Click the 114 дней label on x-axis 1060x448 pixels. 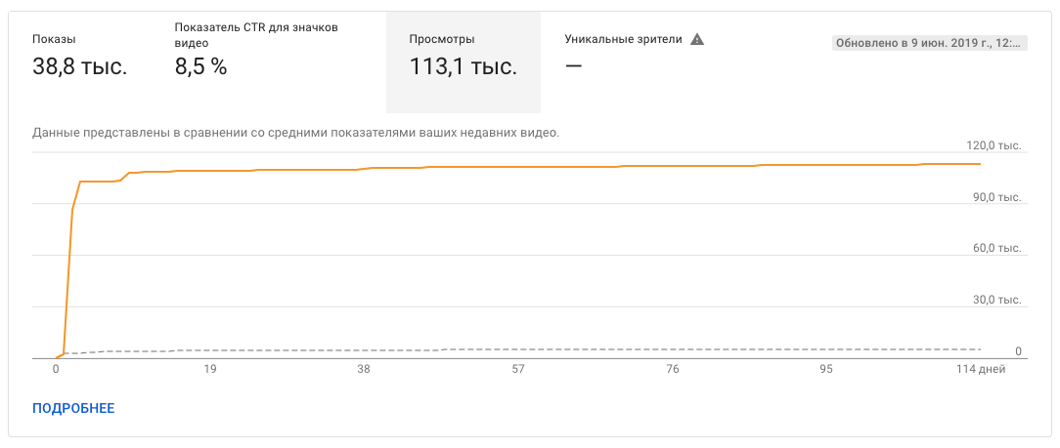tap(980, 370)
